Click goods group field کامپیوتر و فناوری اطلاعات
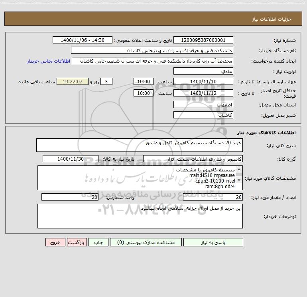Image resolution: width=307 pixels, height=297 pixels. point(193,159)
